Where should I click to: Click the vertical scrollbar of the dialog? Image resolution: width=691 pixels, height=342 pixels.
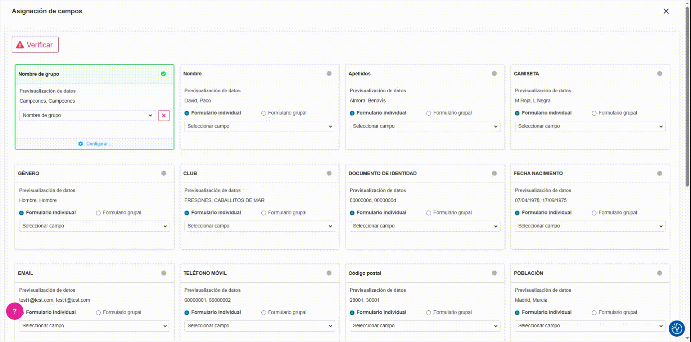687,108
